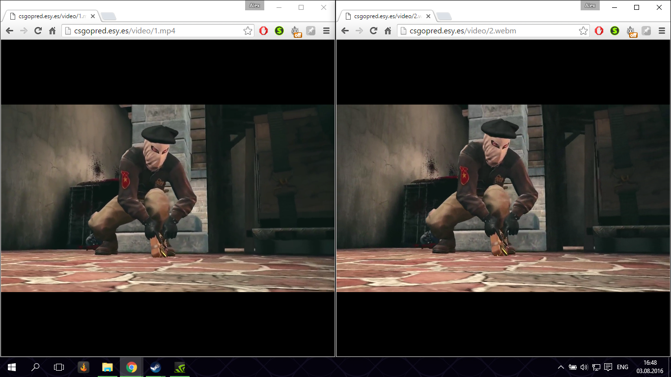The height and width of the screenshot is (377, 671).
Task: Open network settings from system tray
Action: pos(596,367)
